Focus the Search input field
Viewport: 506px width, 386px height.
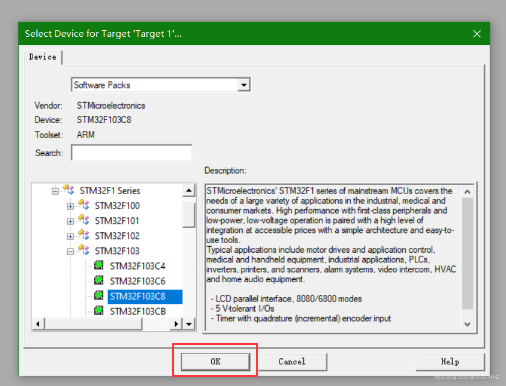[x=132, y=153]
